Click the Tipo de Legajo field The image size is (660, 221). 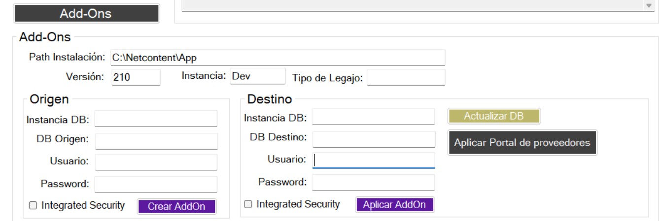click(x=405, y=77)
